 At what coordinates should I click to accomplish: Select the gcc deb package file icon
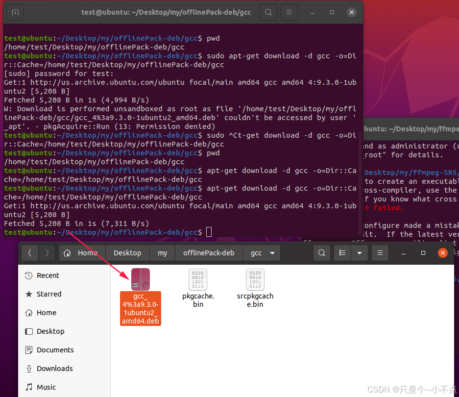[x=141, y=279]
